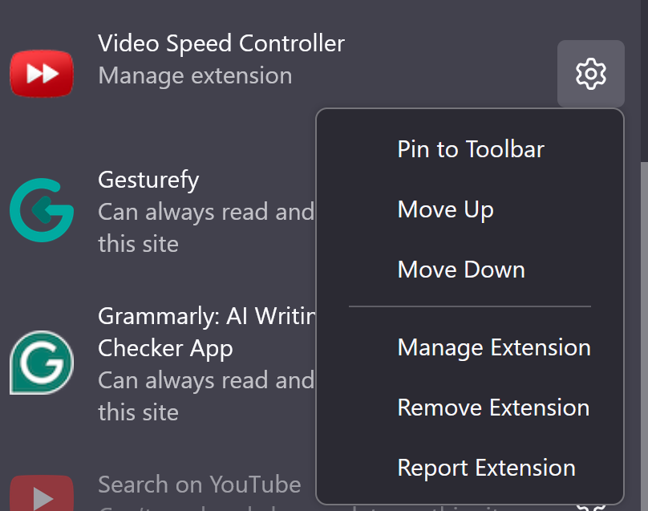The width and height of the screenshot is (648, 511).
Task: Click the Manage extension subtitle text
Action: coord(195,76)
